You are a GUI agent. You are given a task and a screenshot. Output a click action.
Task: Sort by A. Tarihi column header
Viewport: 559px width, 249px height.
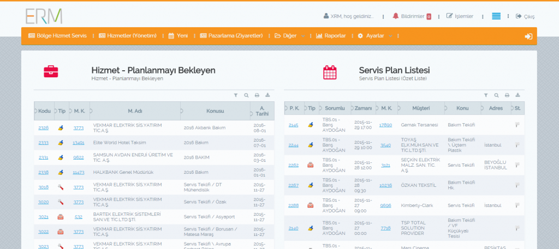tap(262, 111)
